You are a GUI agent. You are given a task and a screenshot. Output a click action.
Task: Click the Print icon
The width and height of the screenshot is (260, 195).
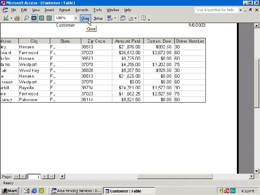17,18
